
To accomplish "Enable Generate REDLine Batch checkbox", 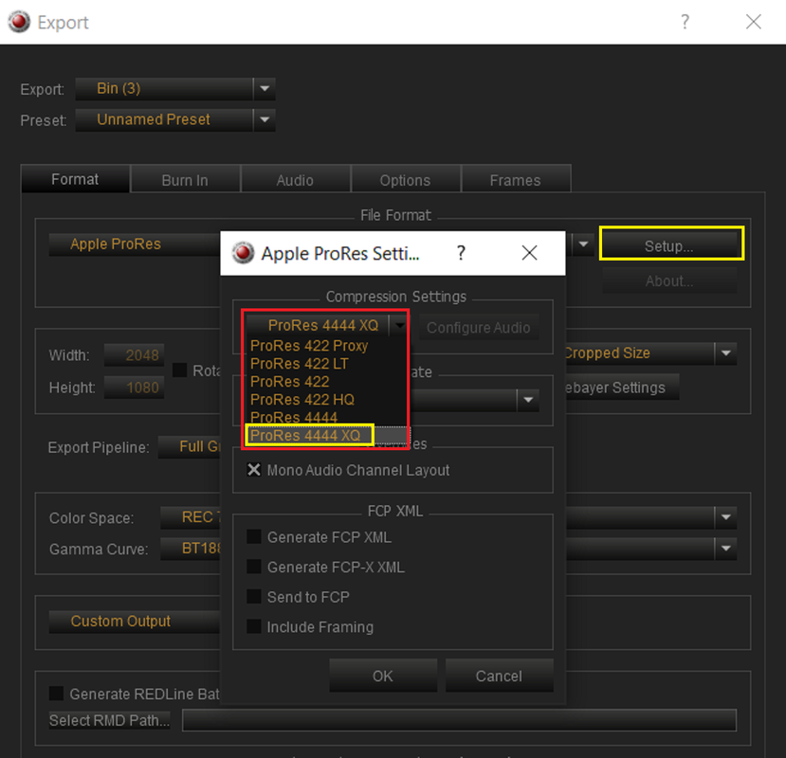I will (x=56, y=694).
